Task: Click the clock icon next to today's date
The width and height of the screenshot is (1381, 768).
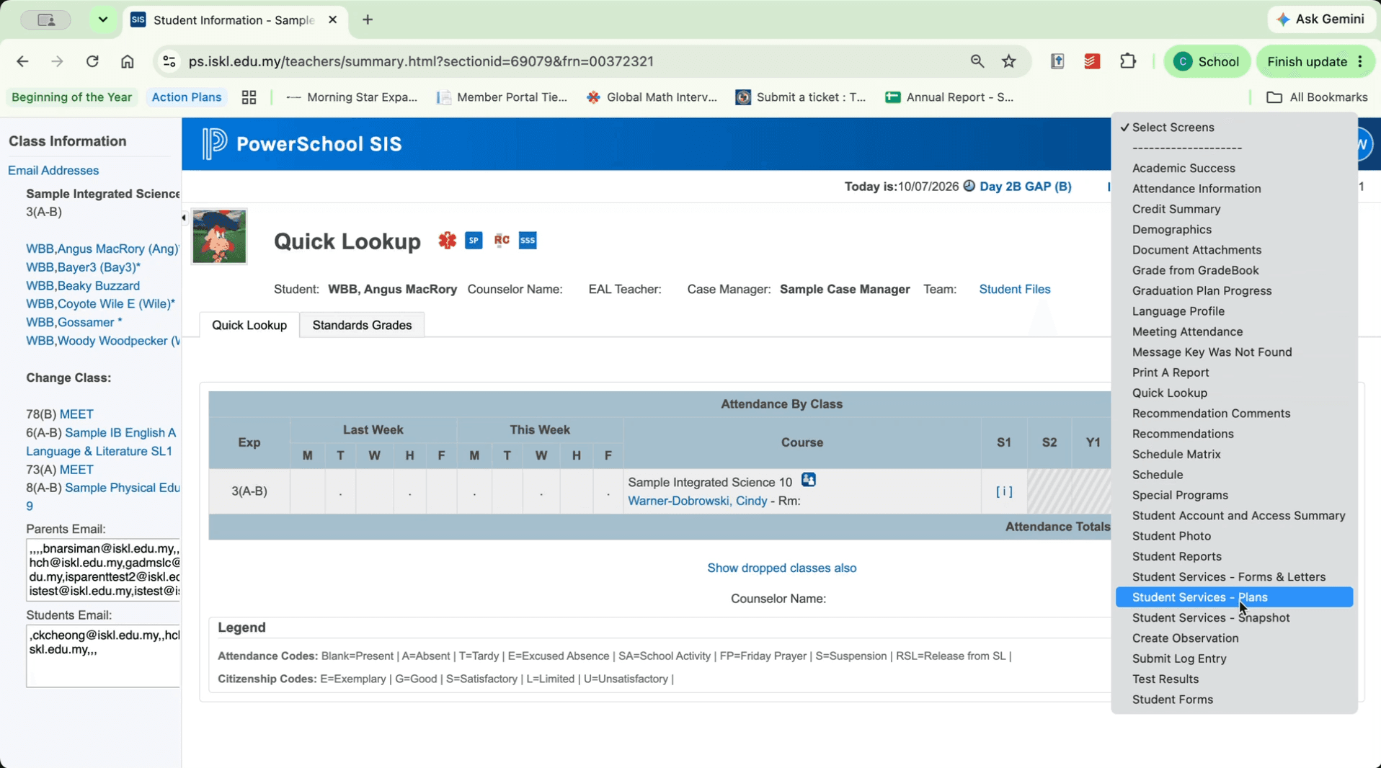Action: (x=969, y=186)
